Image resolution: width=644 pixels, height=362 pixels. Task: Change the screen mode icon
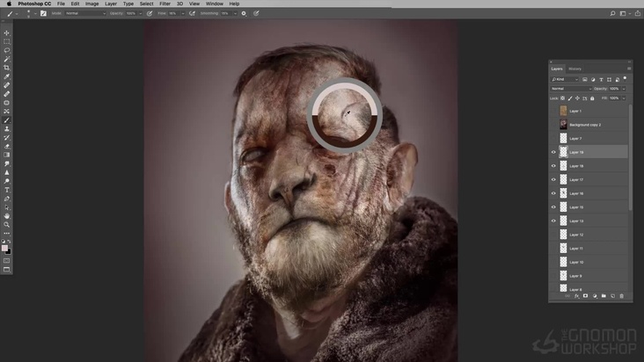[6, 270]
